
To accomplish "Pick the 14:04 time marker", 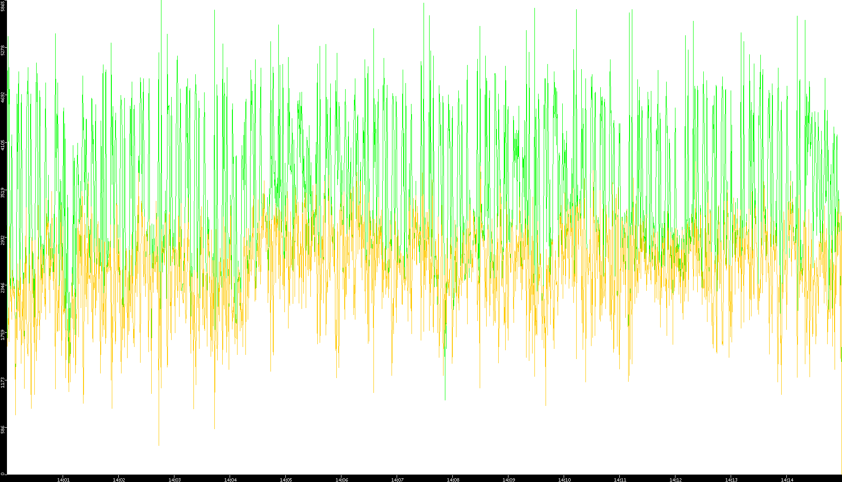I will (x=230, y=479).
